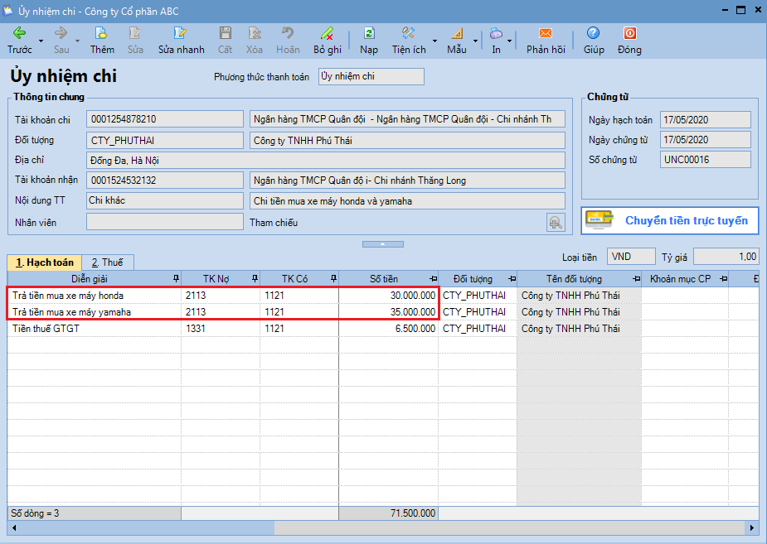Click the Tài khoản nhận account field
Image resolution: width=767 pixels, height=544 pixels.
[x=165, y=181]
